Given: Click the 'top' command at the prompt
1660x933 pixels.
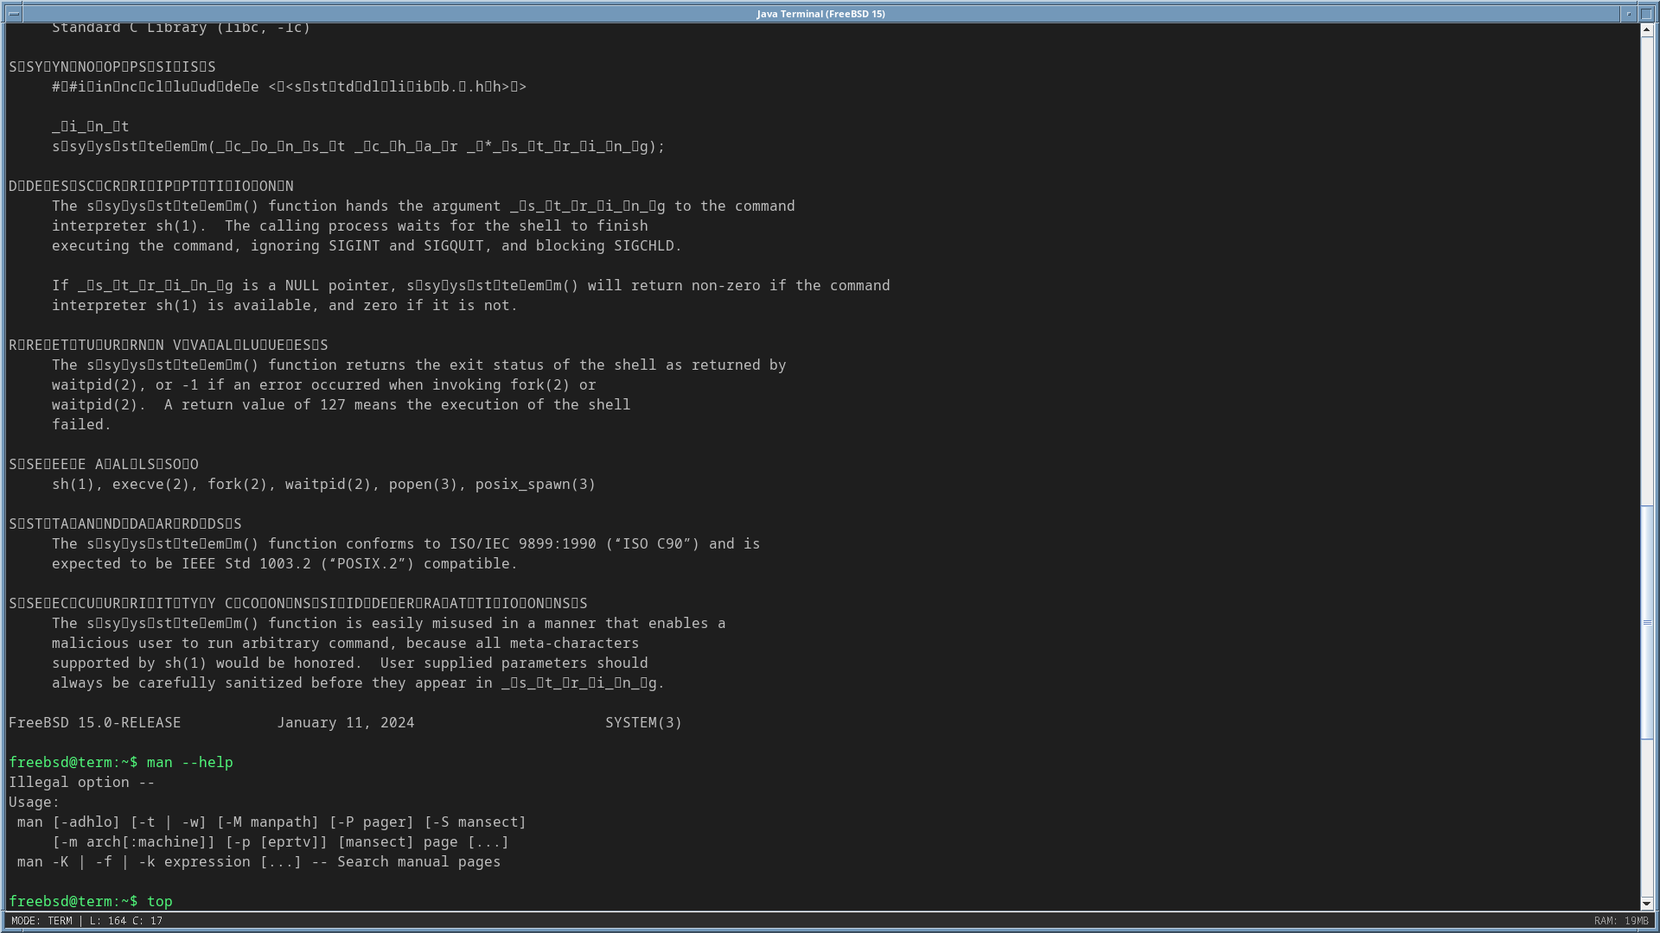Looking at the screenshot, I should pos(160,901).
